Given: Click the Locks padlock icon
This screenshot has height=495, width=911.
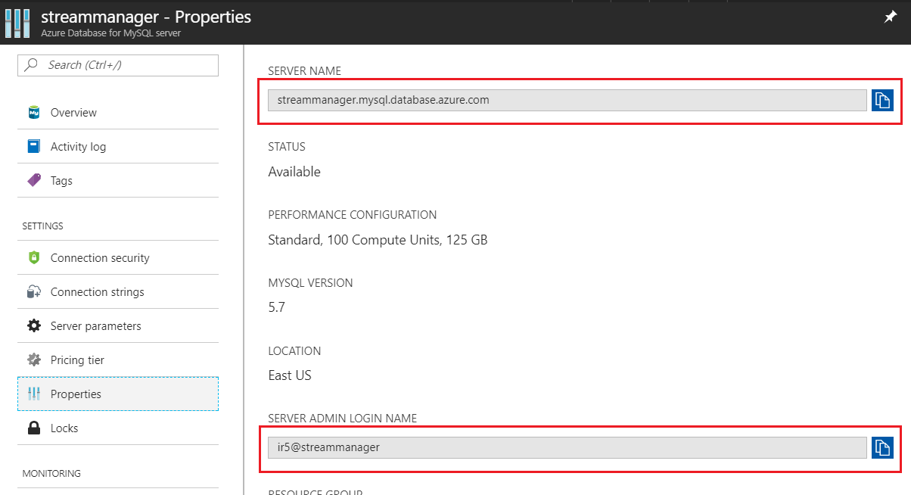Looking at the screenshot, I should pyautogui.click(x=34, y=428).
